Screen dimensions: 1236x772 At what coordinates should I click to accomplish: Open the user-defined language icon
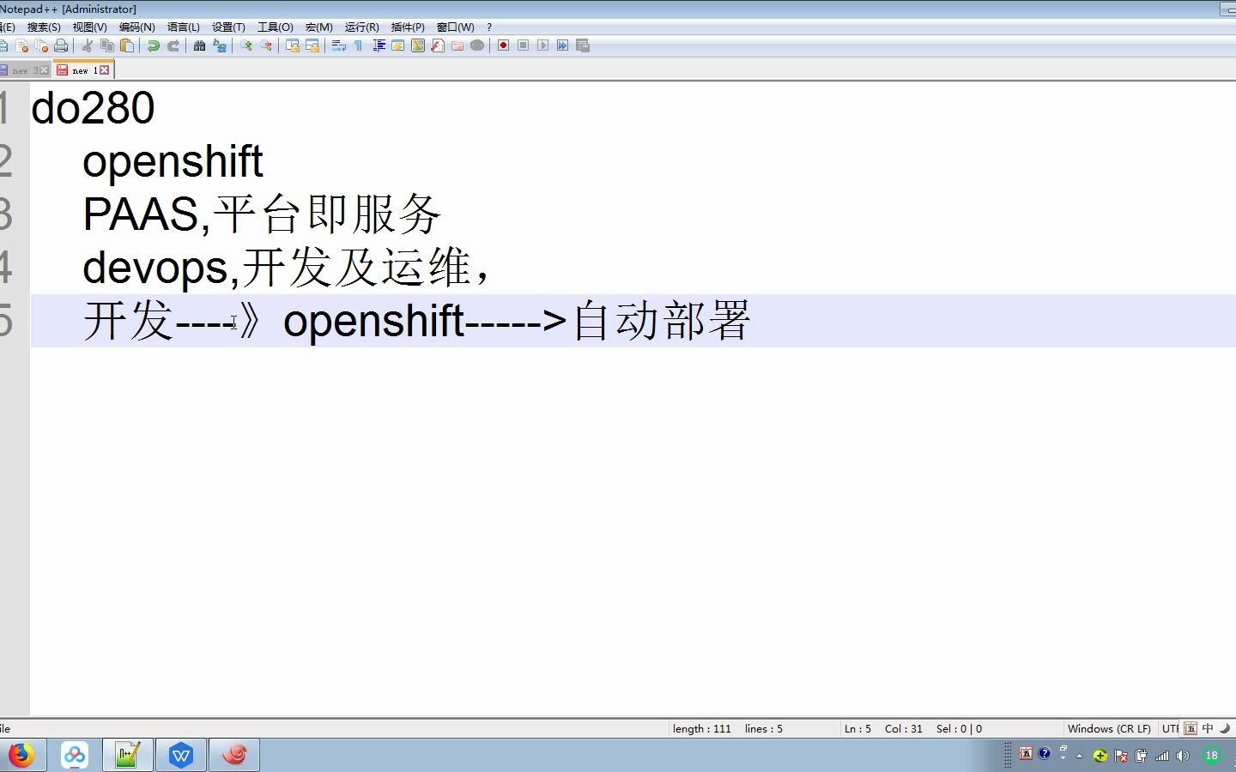398,45
